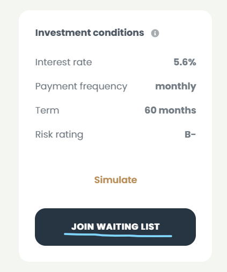Select the monthly payment frequency value

tap(175, 87)
